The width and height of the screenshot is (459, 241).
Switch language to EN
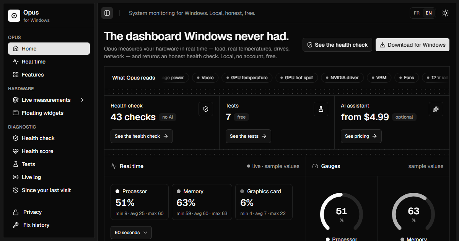[x=429, y=13]
